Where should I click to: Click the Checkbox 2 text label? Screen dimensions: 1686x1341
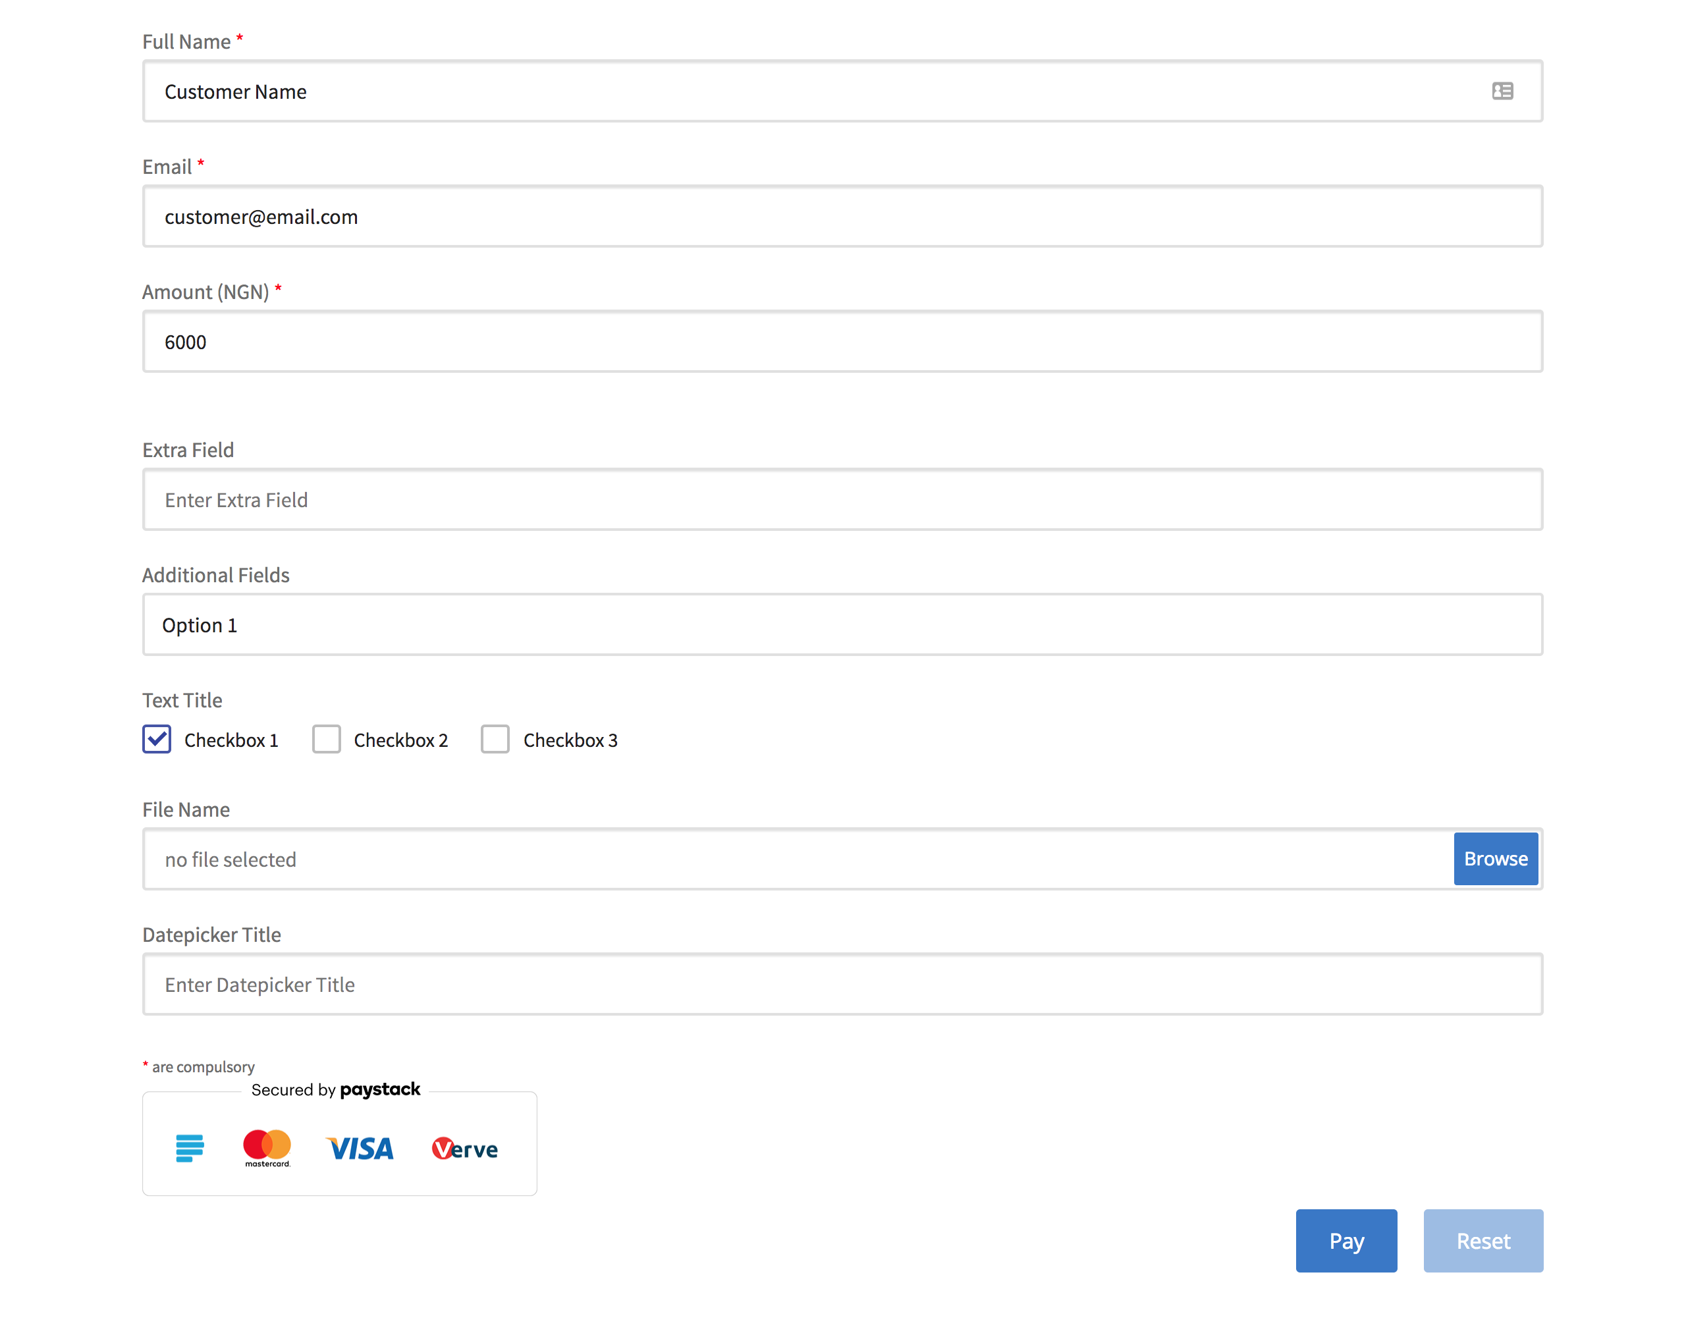click(x=400, y=740)
